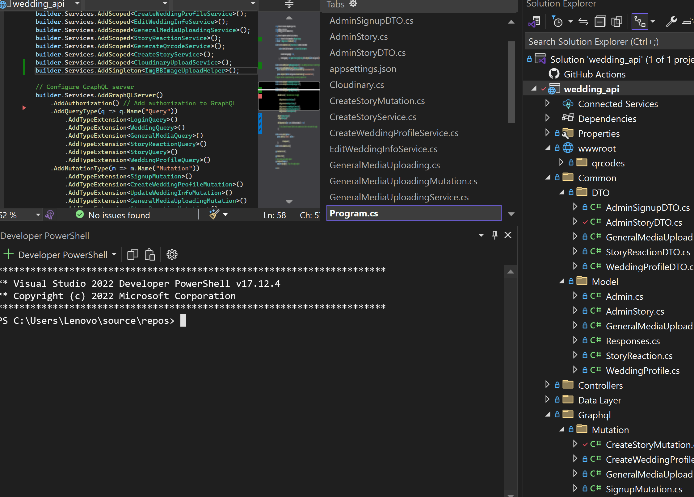Pin the Developer PowerShell panel
Screen dimensions: 694x497
(x=494, y=235)
